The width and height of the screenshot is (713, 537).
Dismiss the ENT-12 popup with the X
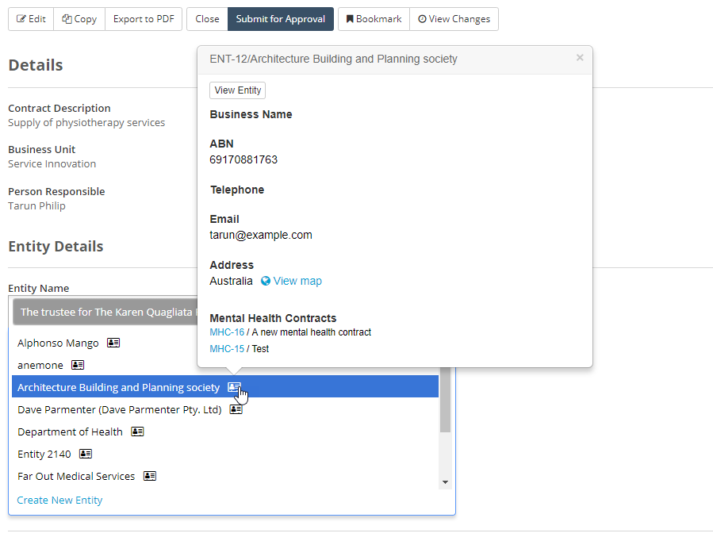pos(579,57)
